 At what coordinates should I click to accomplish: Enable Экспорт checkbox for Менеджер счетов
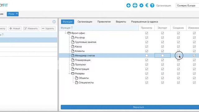[163, 55]
